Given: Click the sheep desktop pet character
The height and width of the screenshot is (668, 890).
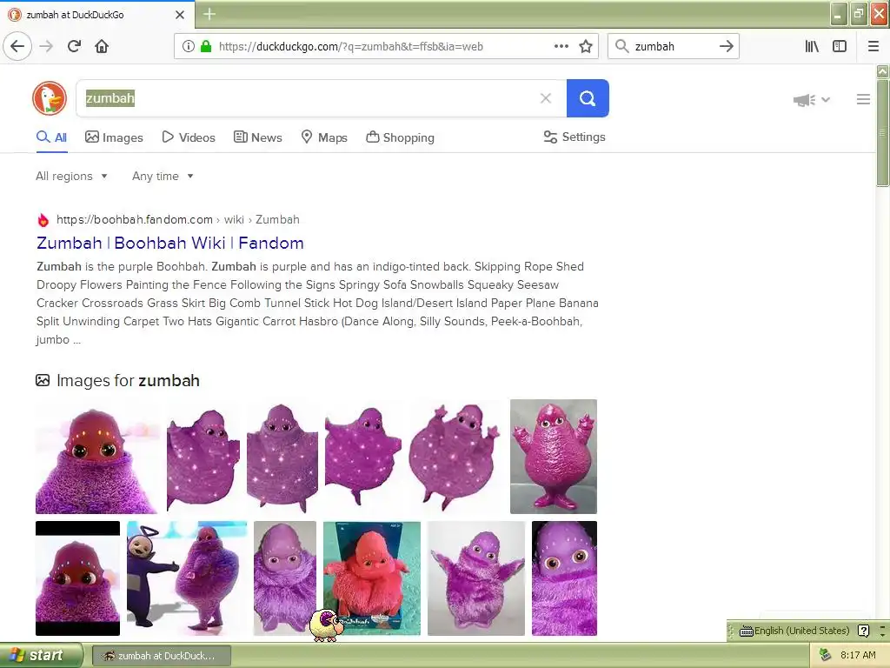Looking at the screenshot, I should [327, 625].
